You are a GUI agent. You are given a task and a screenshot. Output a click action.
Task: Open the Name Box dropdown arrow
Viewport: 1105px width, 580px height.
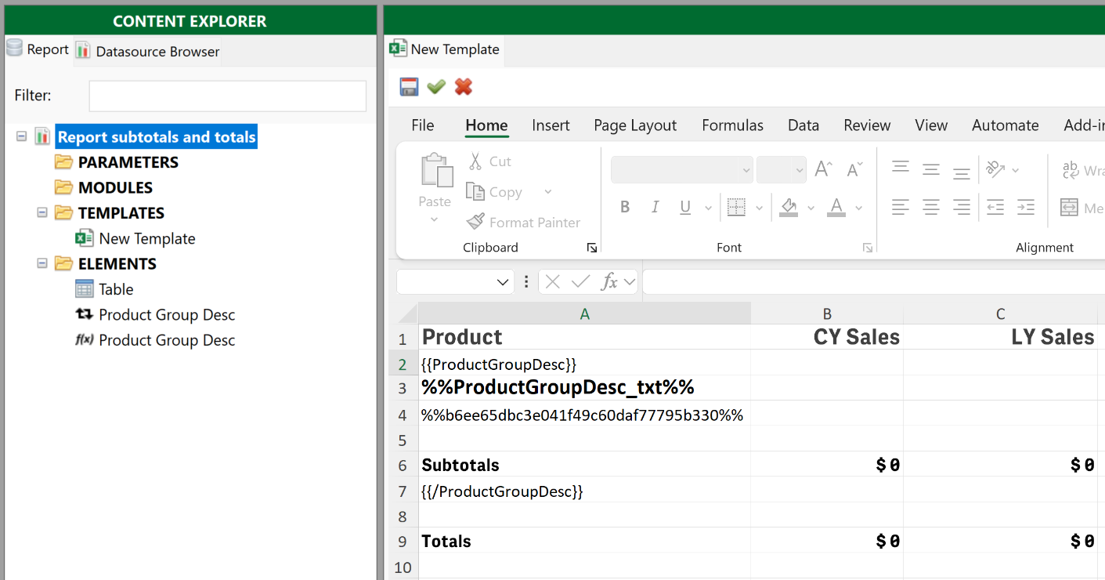[503, 282]
